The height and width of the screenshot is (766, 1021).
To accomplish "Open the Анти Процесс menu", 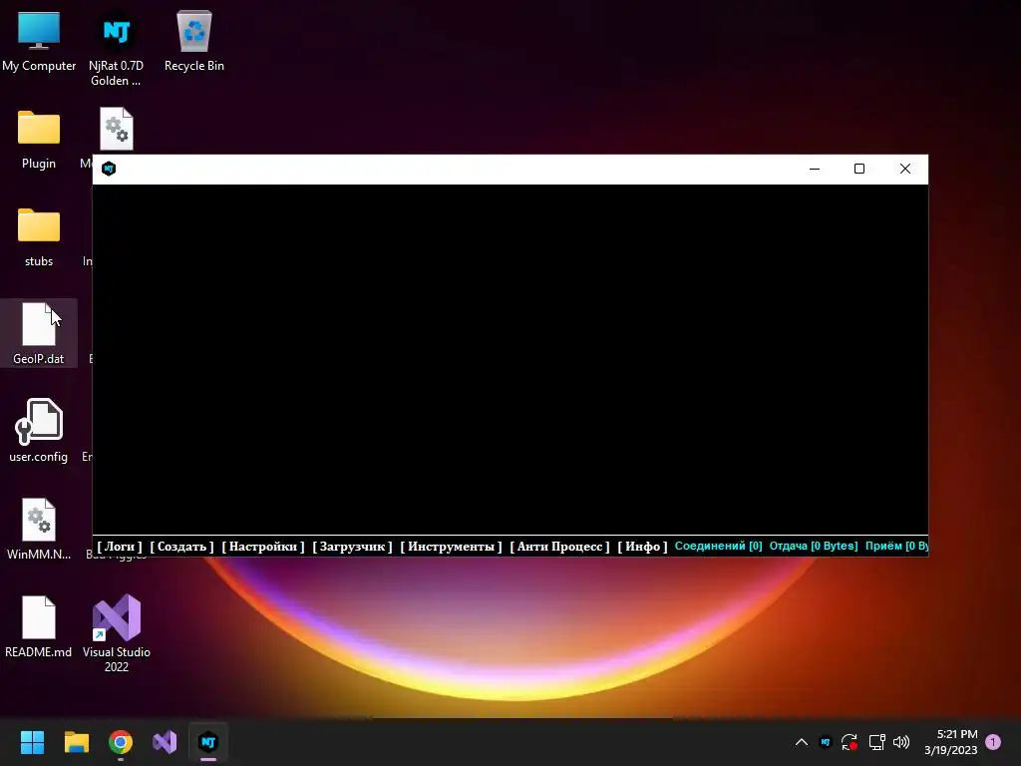I will (x=560, y=547).
